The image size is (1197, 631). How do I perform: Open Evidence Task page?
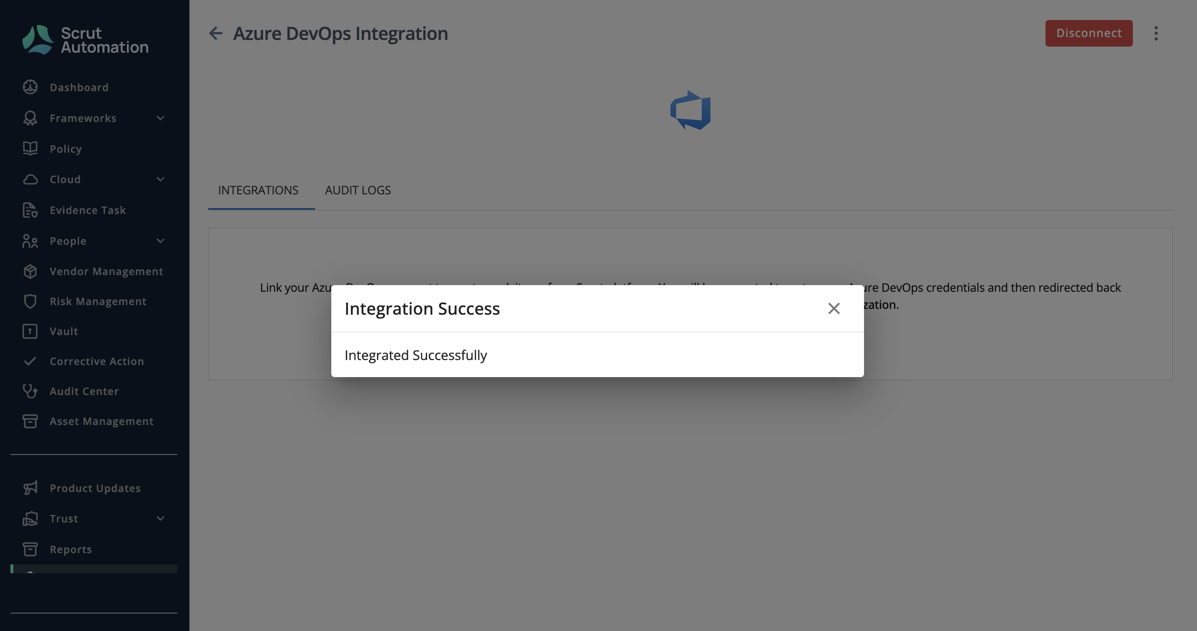pos(88,210)
